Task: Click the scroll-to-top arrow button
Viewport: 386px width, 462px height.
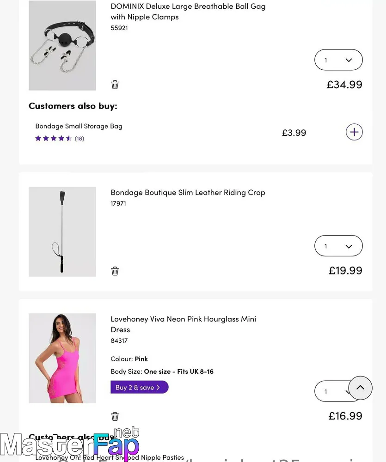Action: click(x=361, y=388)
